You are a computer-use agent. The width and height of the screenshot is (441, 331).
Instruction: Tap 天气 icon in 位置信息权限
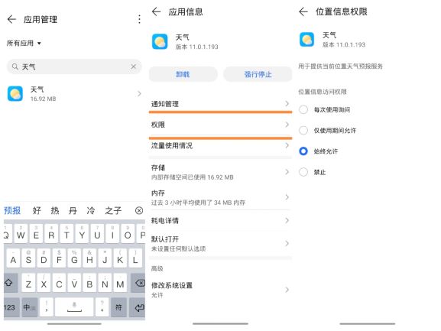[306, 40]
